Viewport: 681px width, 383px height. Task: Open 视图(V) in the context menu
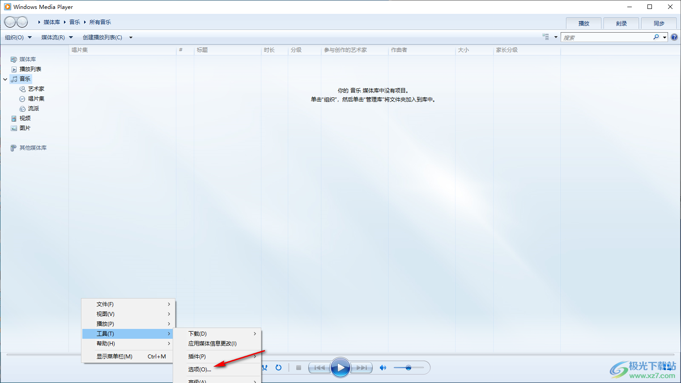tap(128, 314)
